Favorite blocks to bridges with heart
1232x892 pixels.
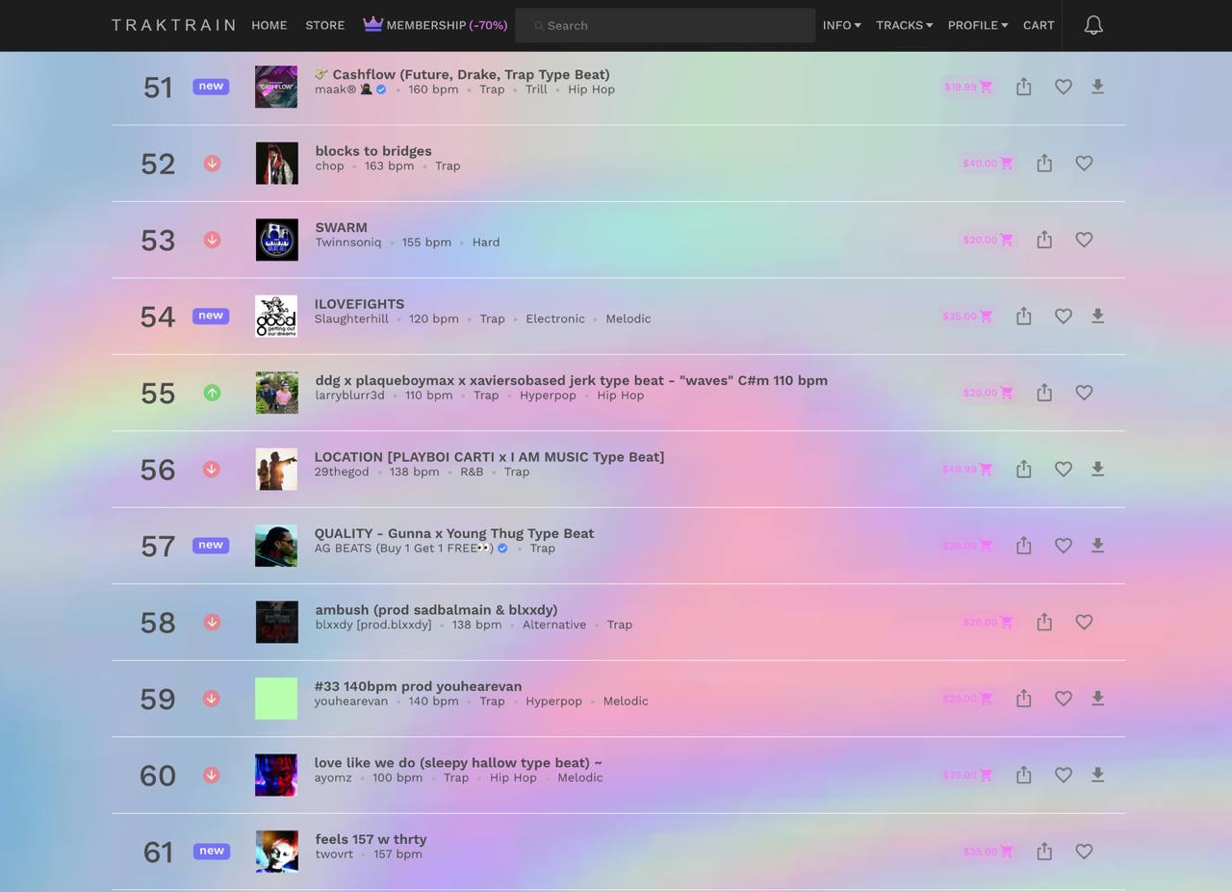[1084, 164]
